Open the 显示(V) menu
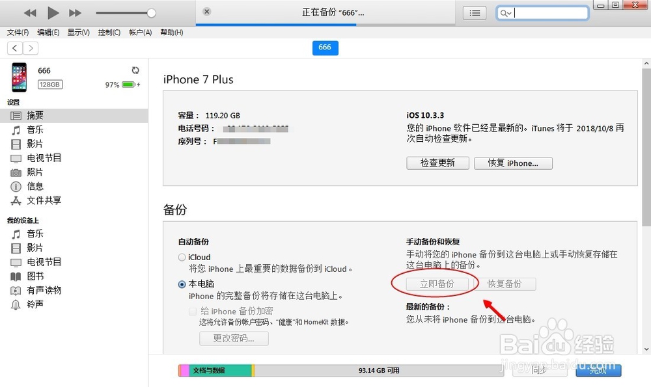This screenshot has height=387, width=651. 79,33
